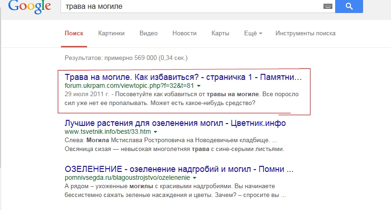Click the blue search magnifier button
The image size is (391, 210).
349,6
